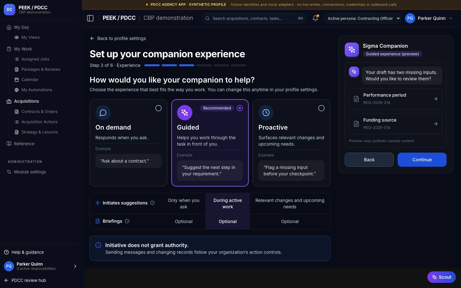Click the first step progress segment
This screenshot has width=461, height=288.
tap(152, 65)
